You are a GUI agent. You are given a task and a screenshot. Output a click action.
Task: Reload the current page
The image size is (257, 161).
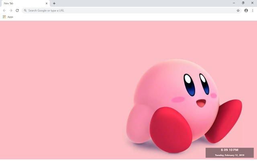tap(17, 10)
